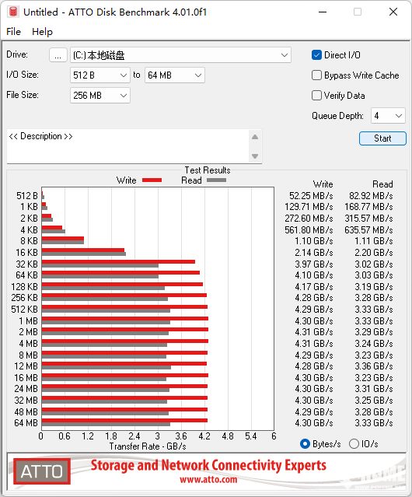Open the I/O Size maximum 64 MB dropdown

click(x=175, y=75)
